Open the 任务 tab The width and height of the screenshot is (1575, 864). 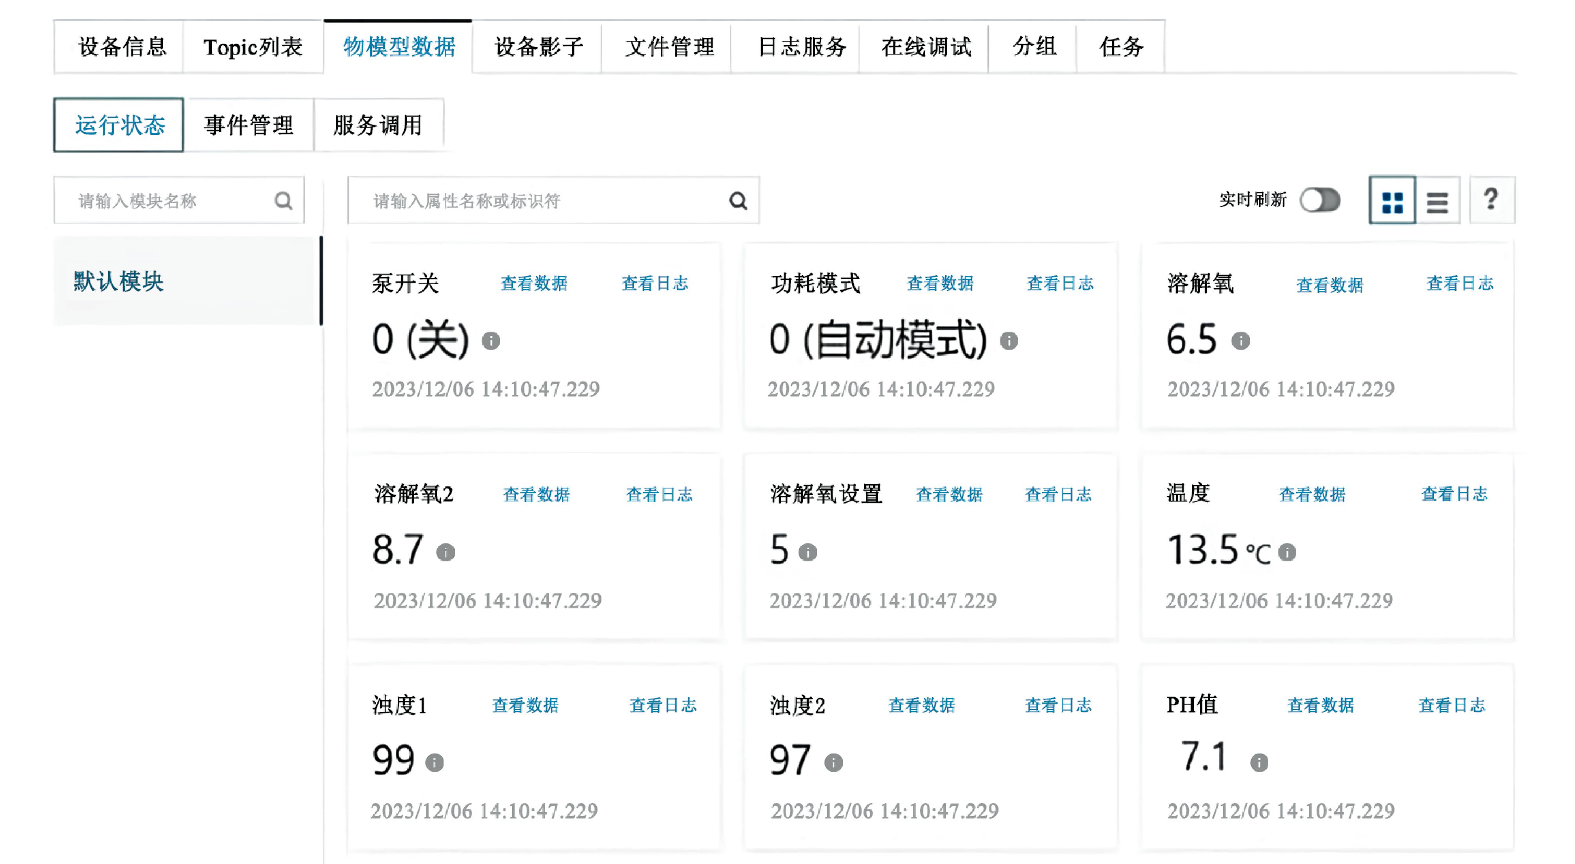coord(1121,47)
